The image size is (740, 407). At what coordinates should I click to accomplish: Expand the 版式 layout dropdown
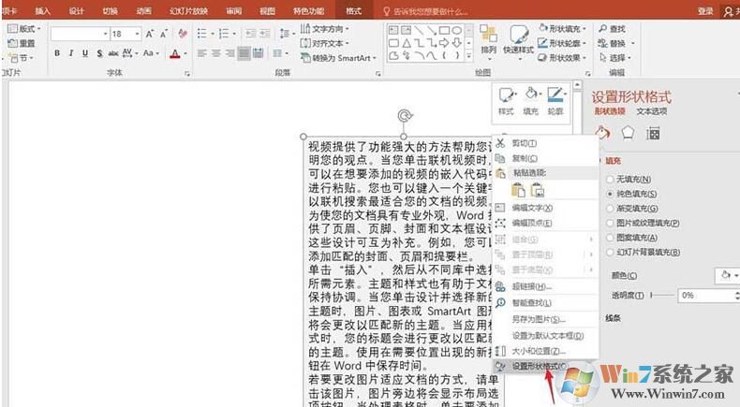click(x=24, y=29)
